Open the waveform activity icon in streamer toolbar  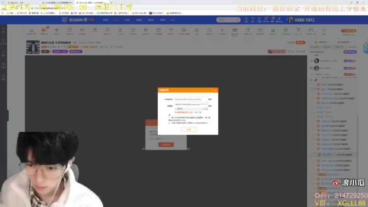(x=57, y=30)
